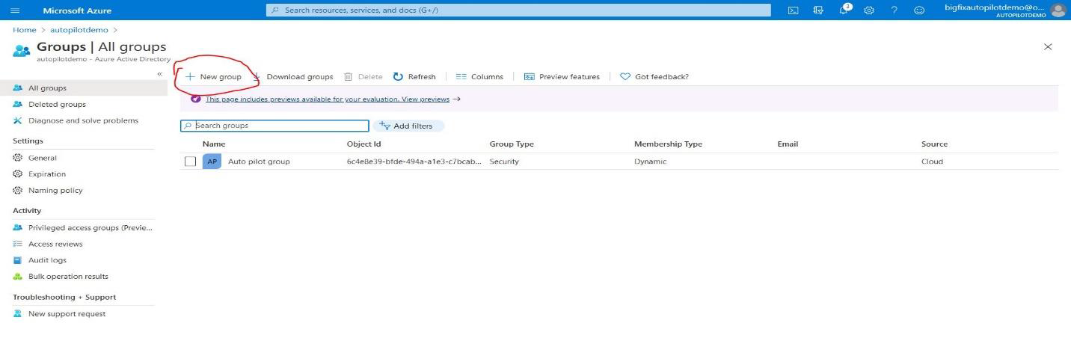Click the Membership Type column header

pyautogui.click(x=668, y=144)
